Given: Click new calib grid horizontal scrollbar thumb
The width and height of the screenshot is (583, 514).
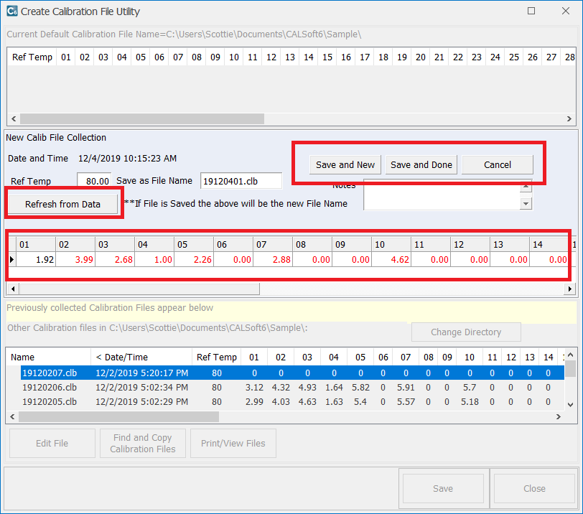Looking at the screenshot, I should pyautogui.click(x=139, y=289).
